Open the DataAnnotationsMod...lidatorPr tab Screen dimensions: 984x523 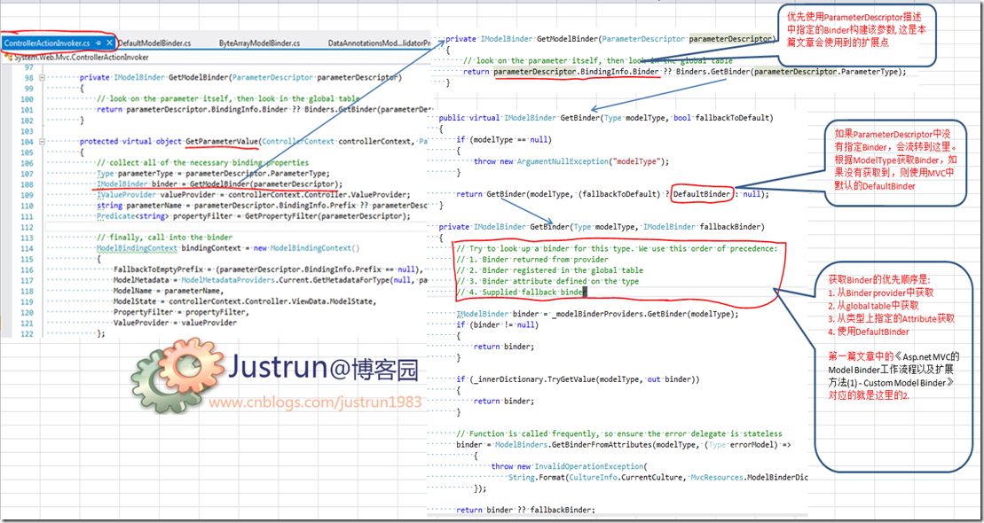(x=379, y=43)
